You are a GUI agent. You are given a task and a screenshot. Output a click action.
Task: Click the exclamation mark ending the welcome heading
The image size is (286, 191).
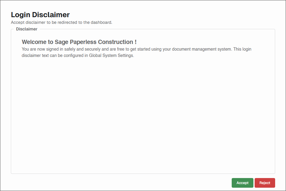135,42
